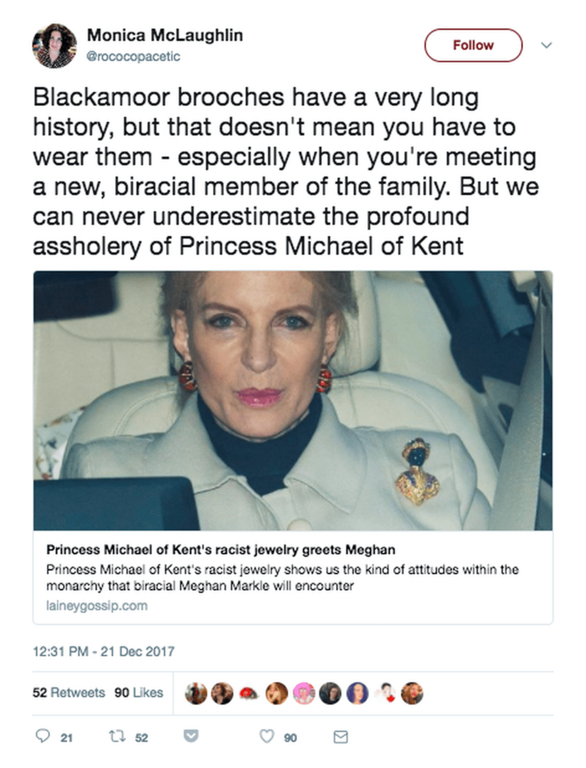Visit the laineygossip.com source link
Image resolution: width=586 pixels, height=768 pixels.
click(97, 605)
